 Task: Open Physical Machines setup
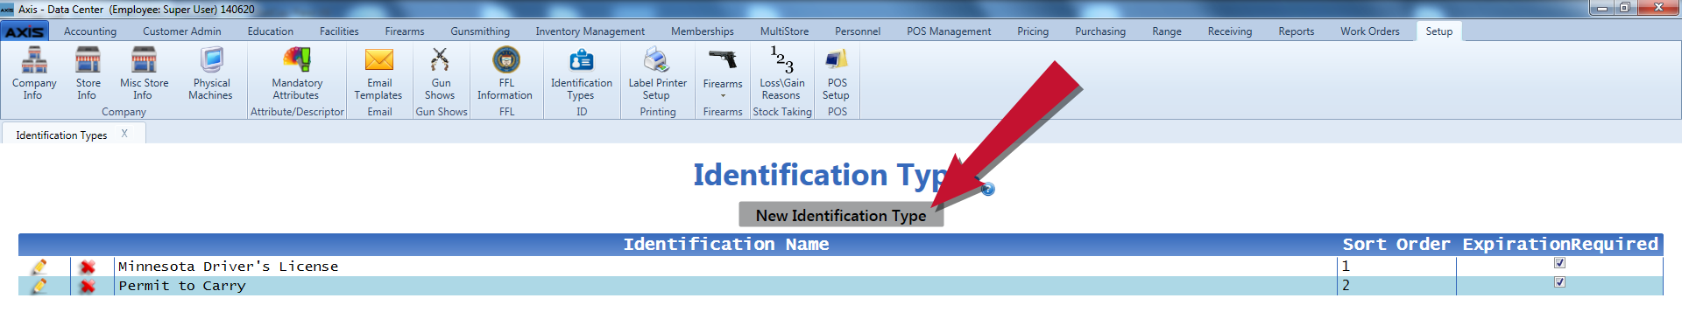(x=210, y=73)
